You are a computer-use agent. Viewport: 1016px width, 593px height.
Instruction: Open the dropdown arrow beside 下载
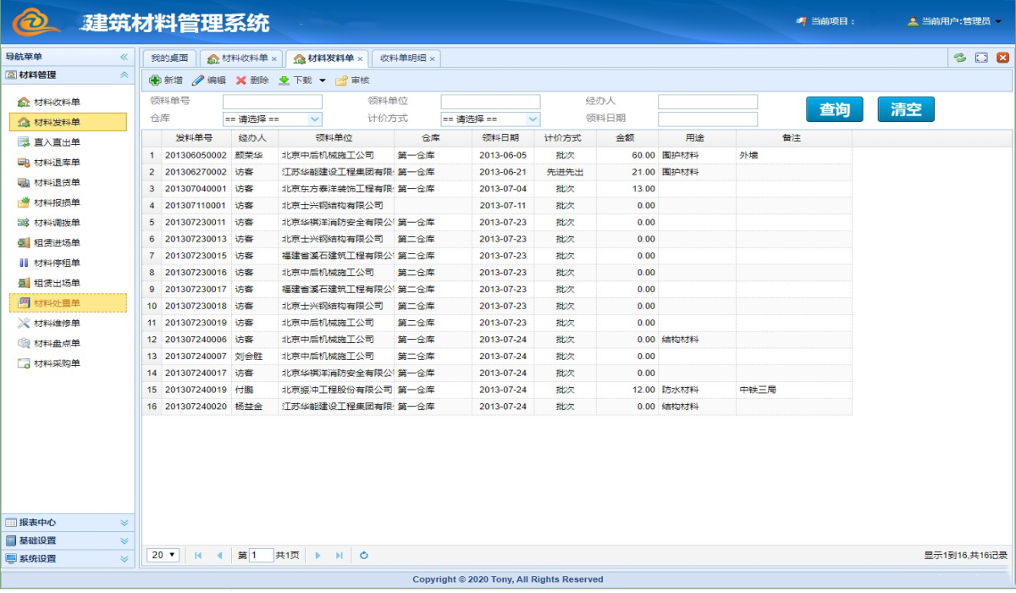(x=323, y=81)
